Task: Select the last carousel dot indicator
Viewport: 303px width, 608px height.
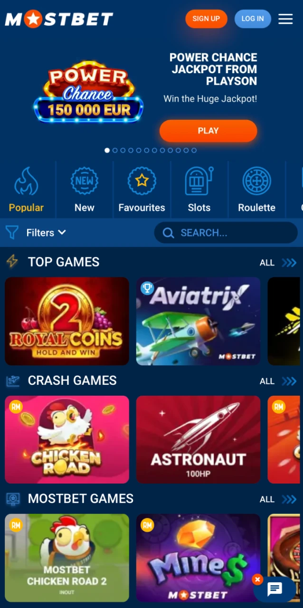Action: 194,150
